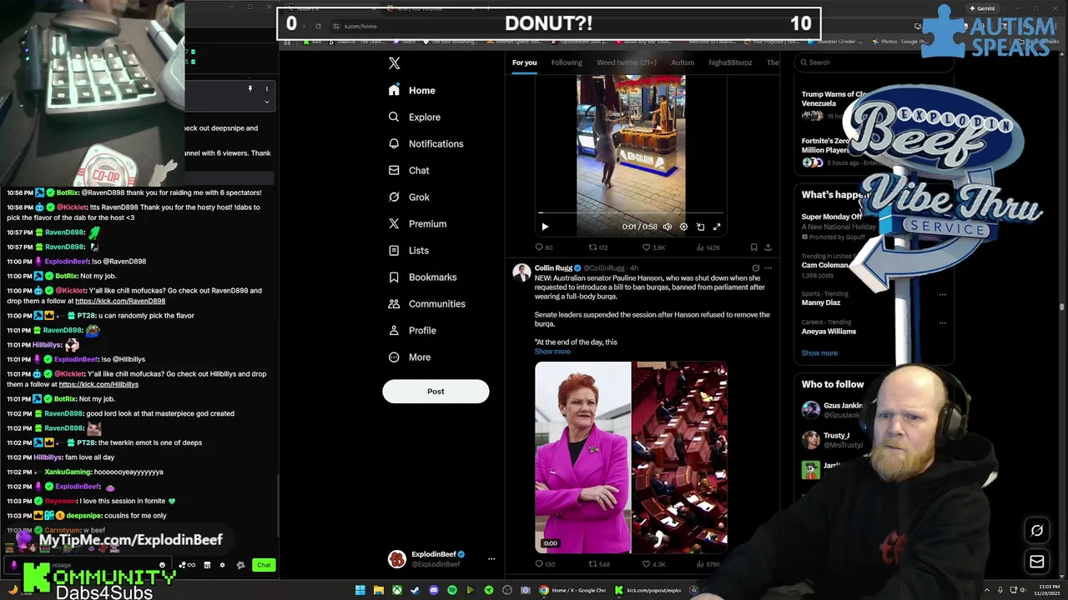Reload the browser page
The width and height of the screenshot is (1068, 600).
point(318,26)
